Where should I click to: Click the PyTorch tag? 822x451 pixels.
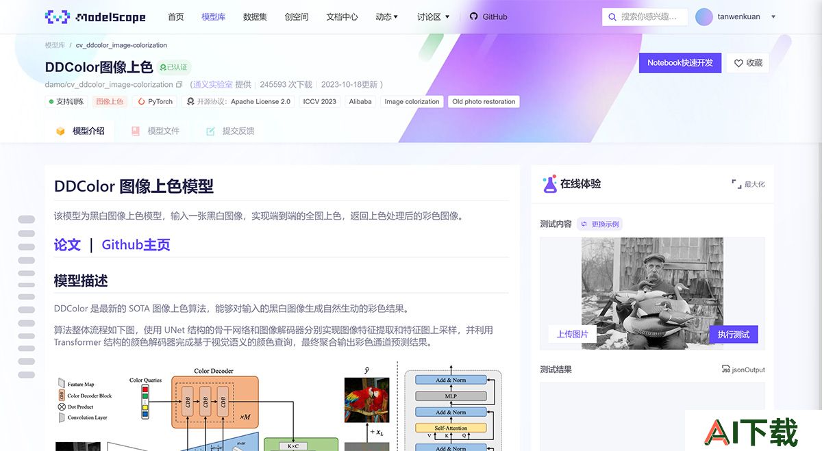(155, 101)
